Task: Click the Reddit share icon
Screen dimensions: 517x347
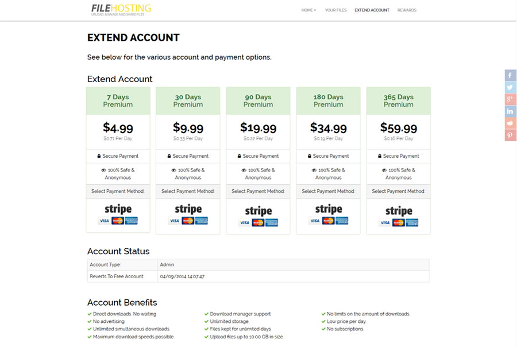Action: 510,123
